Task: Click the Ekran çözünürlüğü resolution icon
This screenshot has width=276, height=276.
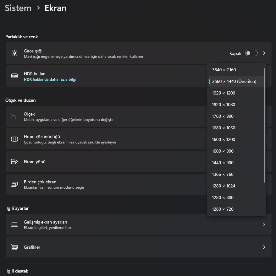Action: (14, 139)
